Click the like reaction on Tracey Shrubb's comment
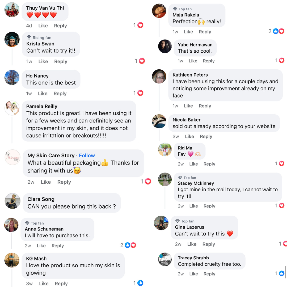Viewport: 287px width, 287px height. (x=281, y=273)
